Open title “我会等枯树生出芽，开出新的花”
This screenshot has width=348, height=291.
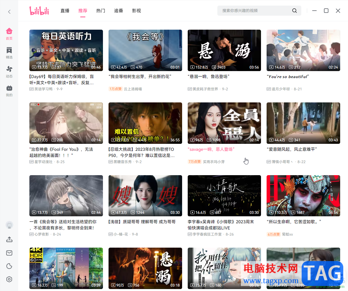(x=140, y=77)
